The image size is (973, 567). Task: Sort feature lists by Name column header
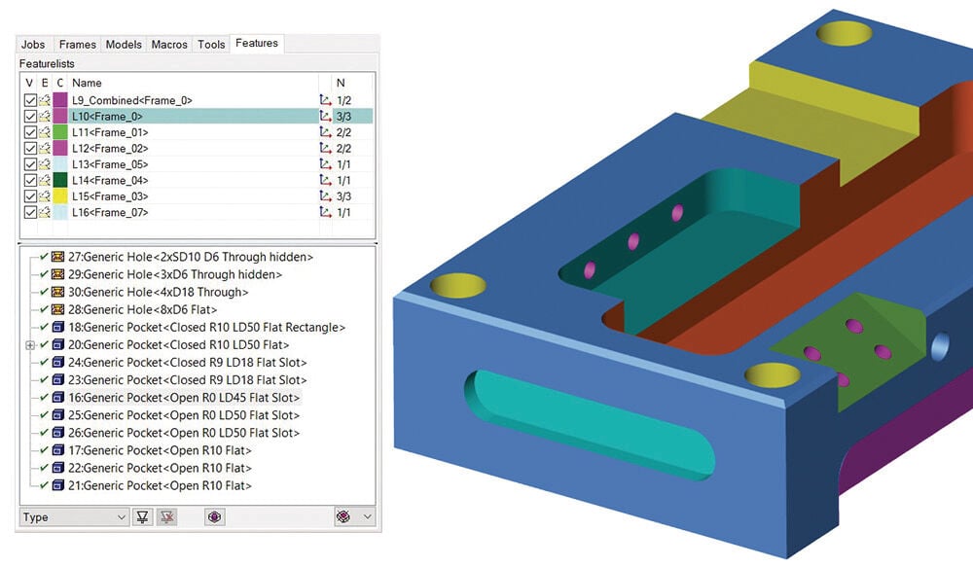pos(88,83)
